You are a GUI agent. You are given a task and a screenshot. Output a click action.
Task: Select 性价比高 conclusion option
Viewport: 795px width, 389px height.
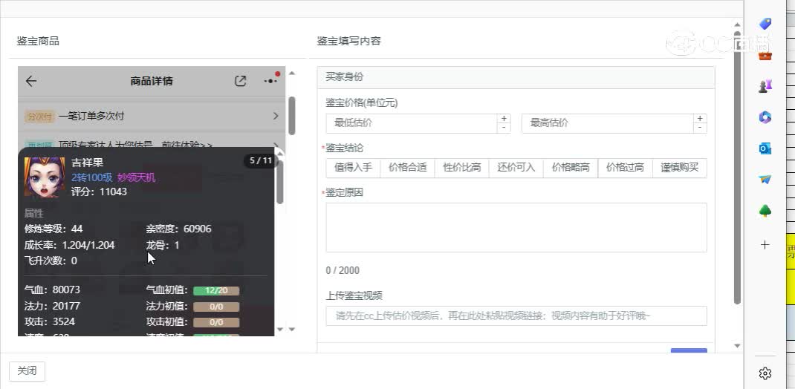[461, 168]
